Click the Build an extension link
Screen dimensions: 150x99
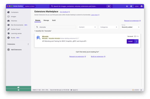point(97,57)
